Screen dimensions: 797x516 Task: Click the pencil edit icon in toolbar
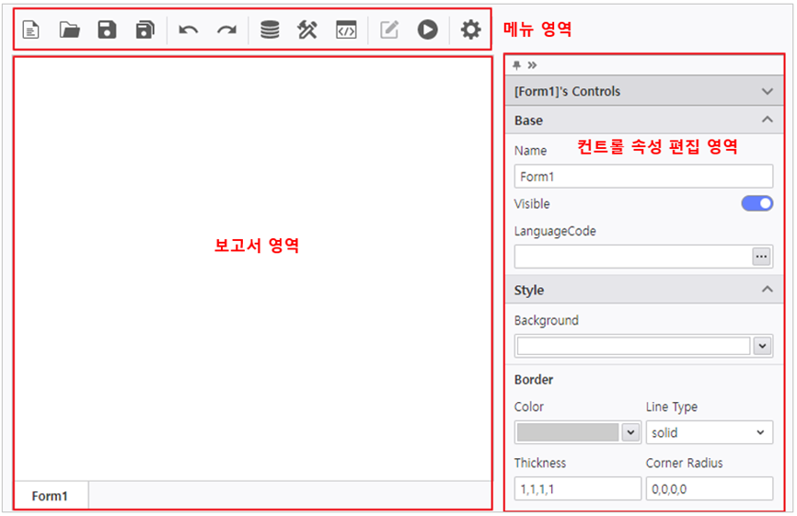pyautogui.click(x=389, y=29)
